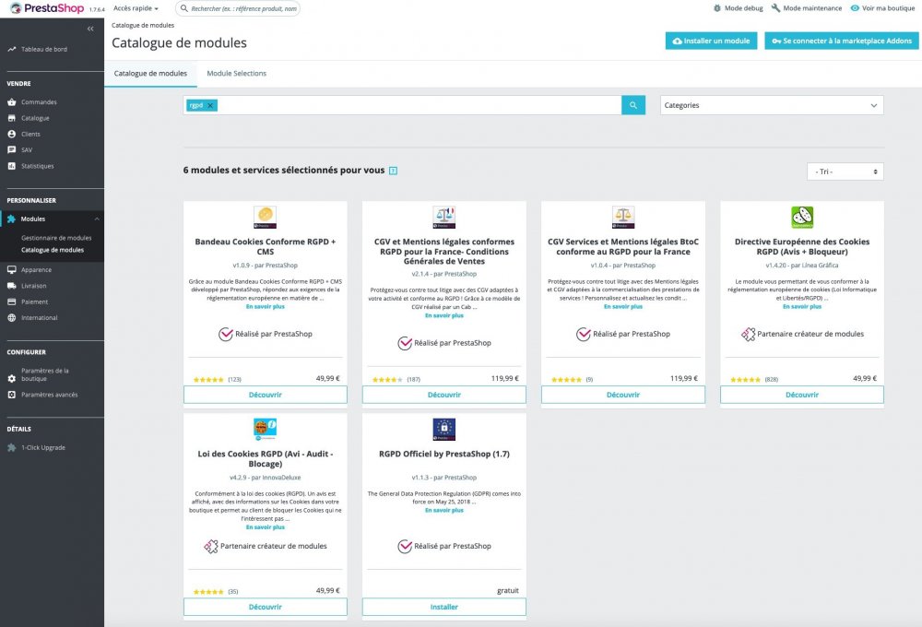Switch to Catalogue de modules tab
922x627 pixels.
(x=150, y=74)
